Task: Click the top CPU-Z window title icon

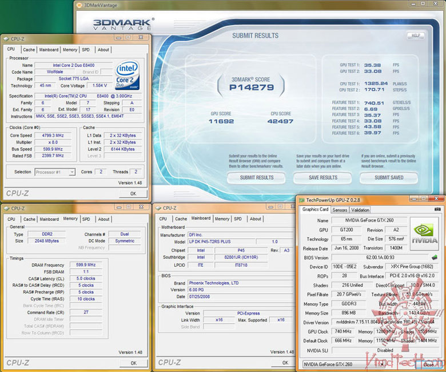Action: [x=6, y=39]
